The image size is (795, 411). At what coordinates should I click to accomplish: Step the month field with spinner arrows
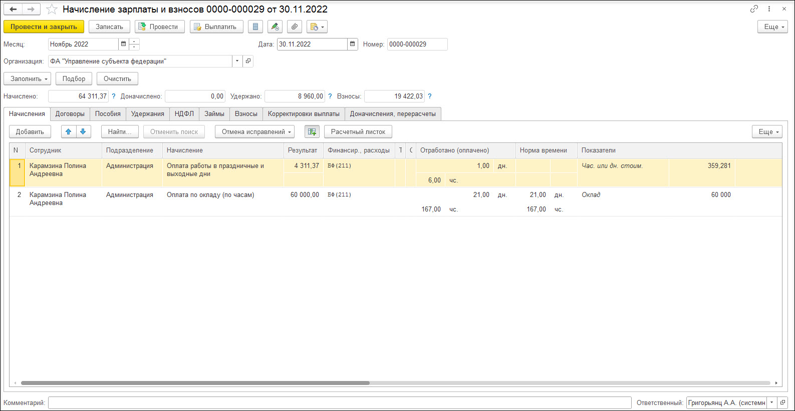134,44
